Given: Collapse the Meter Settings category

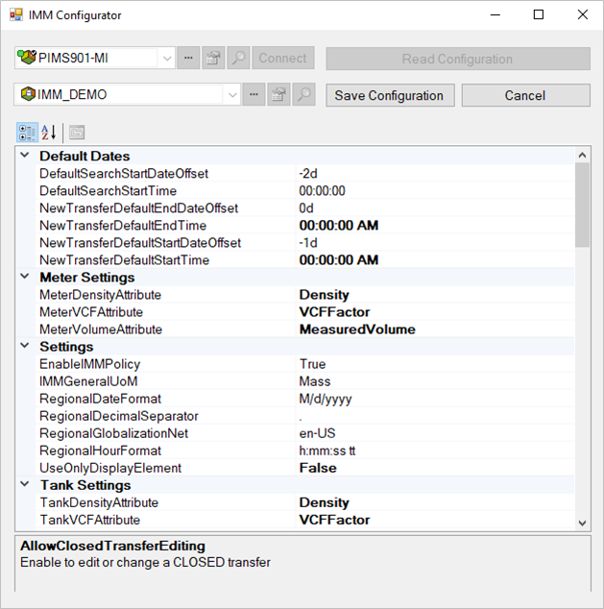Looking at the screenshot, I should [25, 277].
